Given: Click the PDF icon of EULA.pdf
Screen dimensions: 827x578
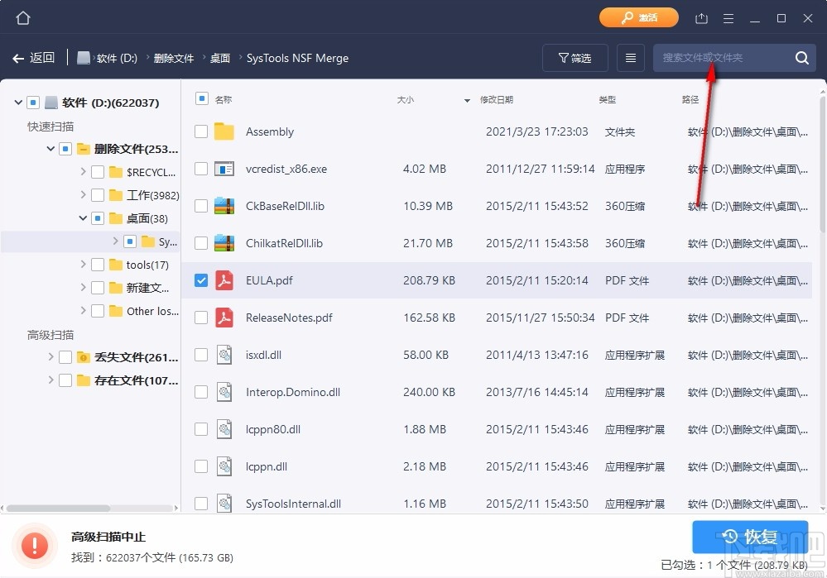Looking at the screenshot, I should [x=223, y=280].
